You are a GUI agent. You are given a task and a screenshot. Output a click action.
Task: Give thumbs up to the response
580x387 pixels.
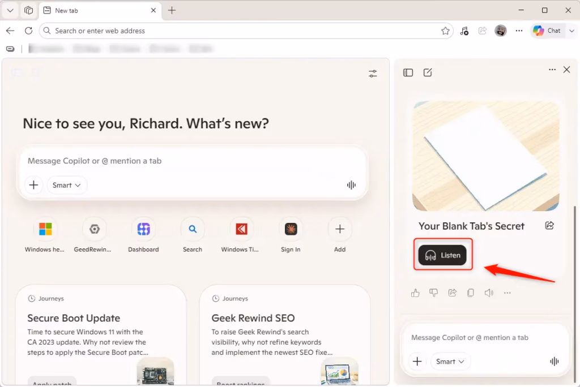415,293
